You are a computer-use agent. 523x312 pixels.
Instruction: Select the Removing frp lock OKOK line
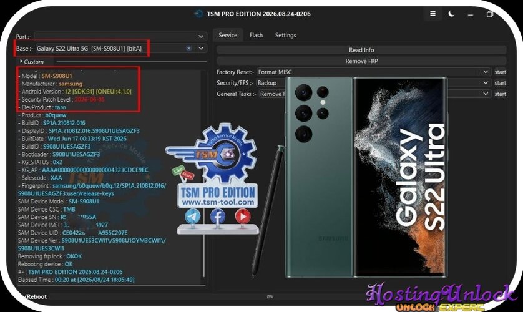[50, 256]
